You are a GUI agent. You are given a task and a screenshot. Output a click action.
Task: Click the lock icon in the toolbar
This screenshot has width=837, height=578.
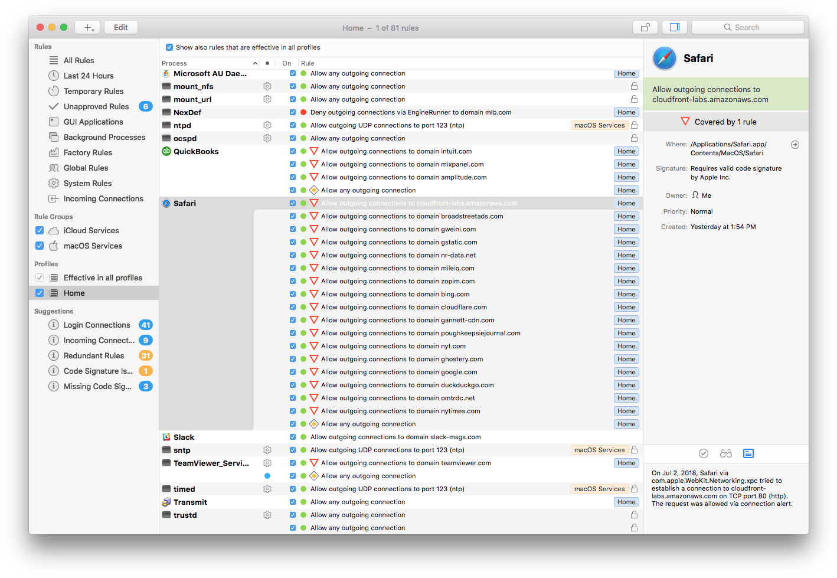645,27
